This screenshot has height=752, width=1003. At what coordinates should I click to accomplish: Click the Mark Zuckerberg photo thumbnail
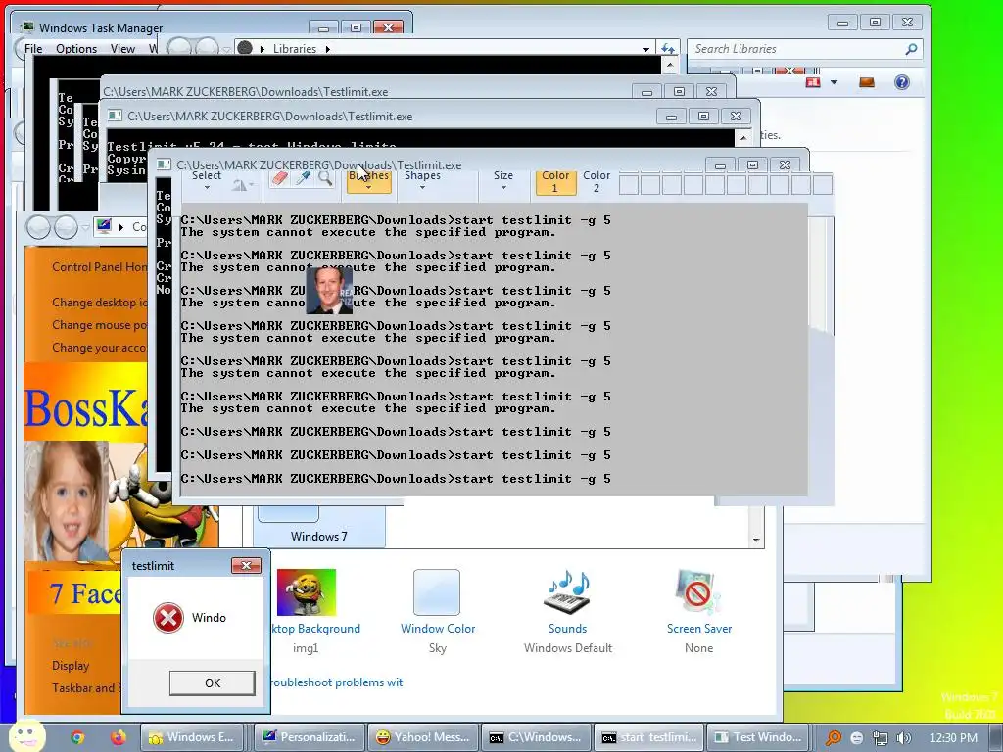pos(329,290)
